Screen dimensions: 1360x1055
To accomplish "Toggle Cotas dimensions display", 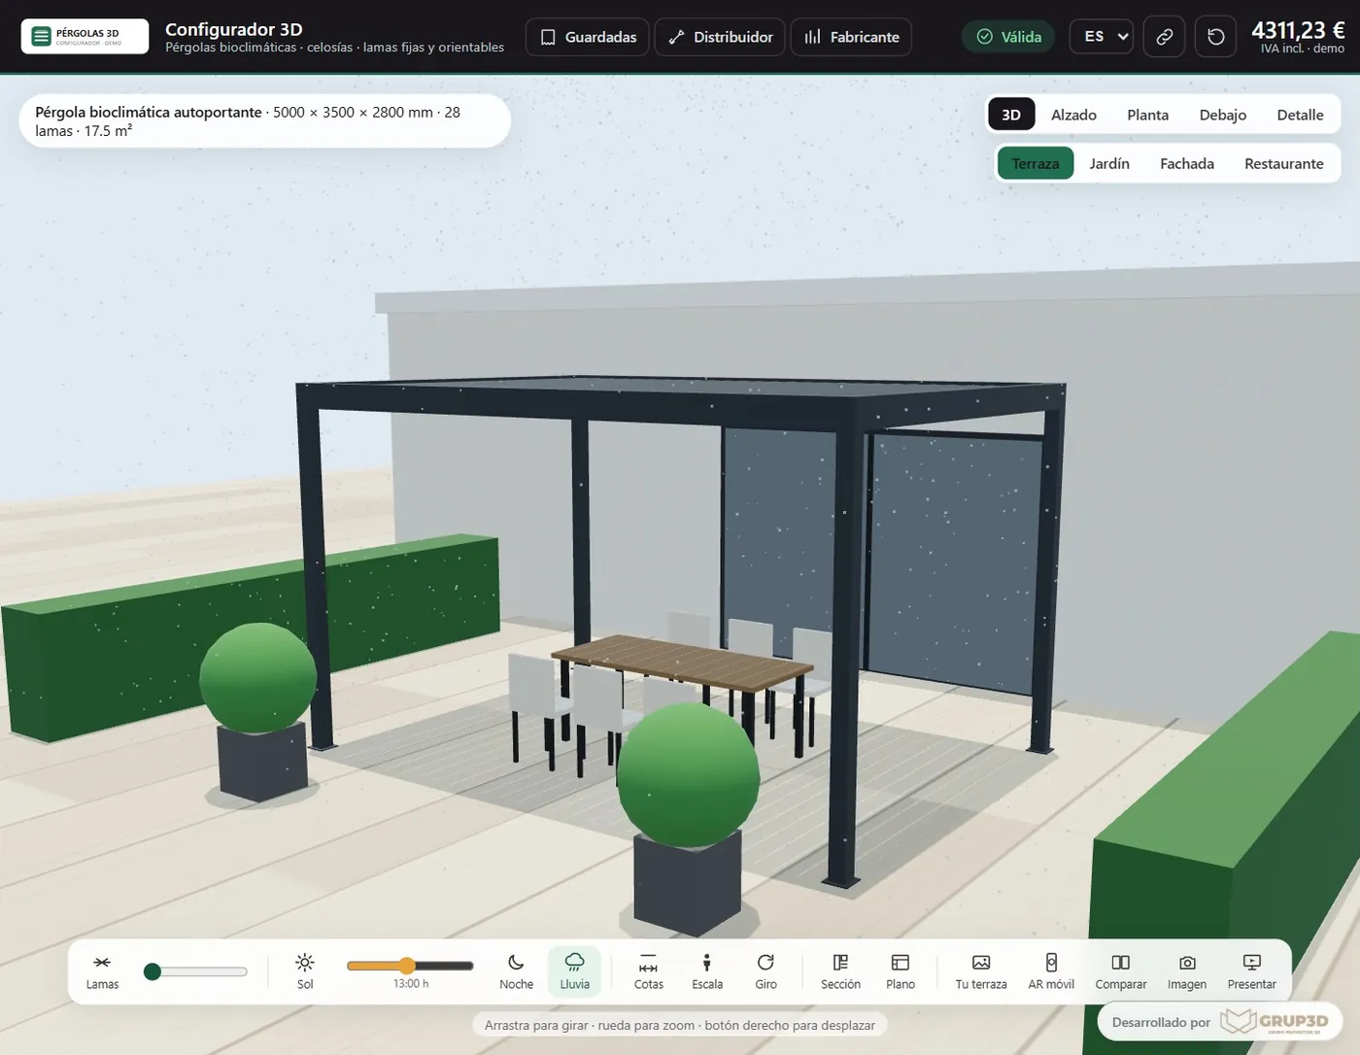I will pos(648,970).
